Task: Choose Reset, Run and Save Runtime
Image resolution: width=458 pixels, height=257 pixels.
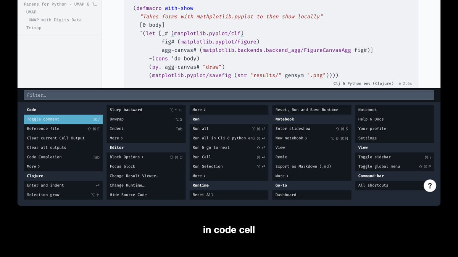Action: coord(311,110)
